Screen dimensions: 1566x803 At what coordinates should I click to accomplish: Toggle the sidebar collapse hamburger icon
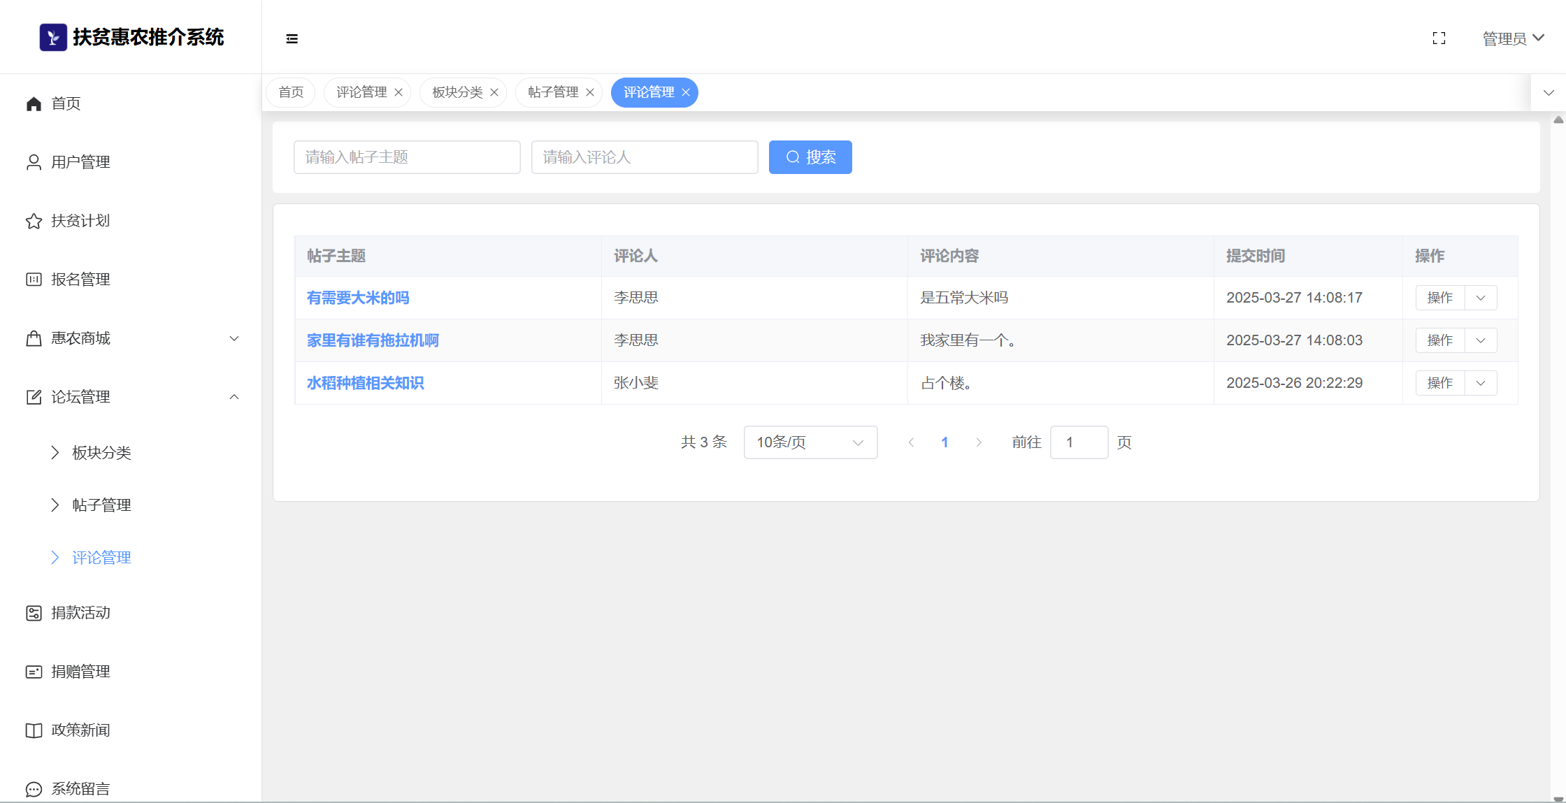pos(292,38)
